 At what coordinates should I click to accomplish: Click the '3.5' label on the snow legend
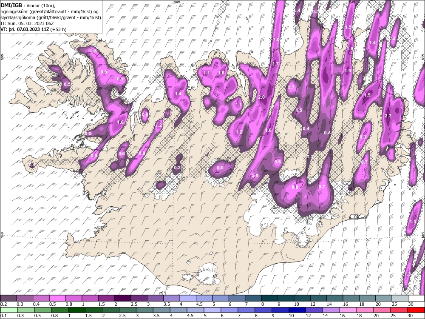[167, 304]
